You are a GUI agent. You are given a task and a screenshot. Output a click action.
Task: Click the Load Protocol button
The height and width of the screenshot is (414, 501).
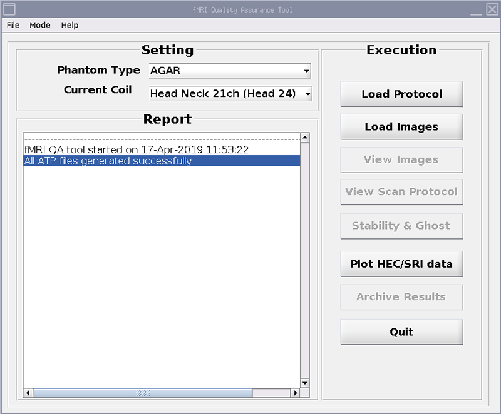click(x=401, y=94)
